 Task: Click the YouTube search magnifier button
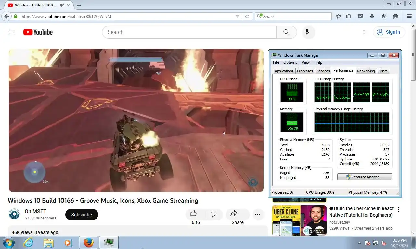point(286,32)
